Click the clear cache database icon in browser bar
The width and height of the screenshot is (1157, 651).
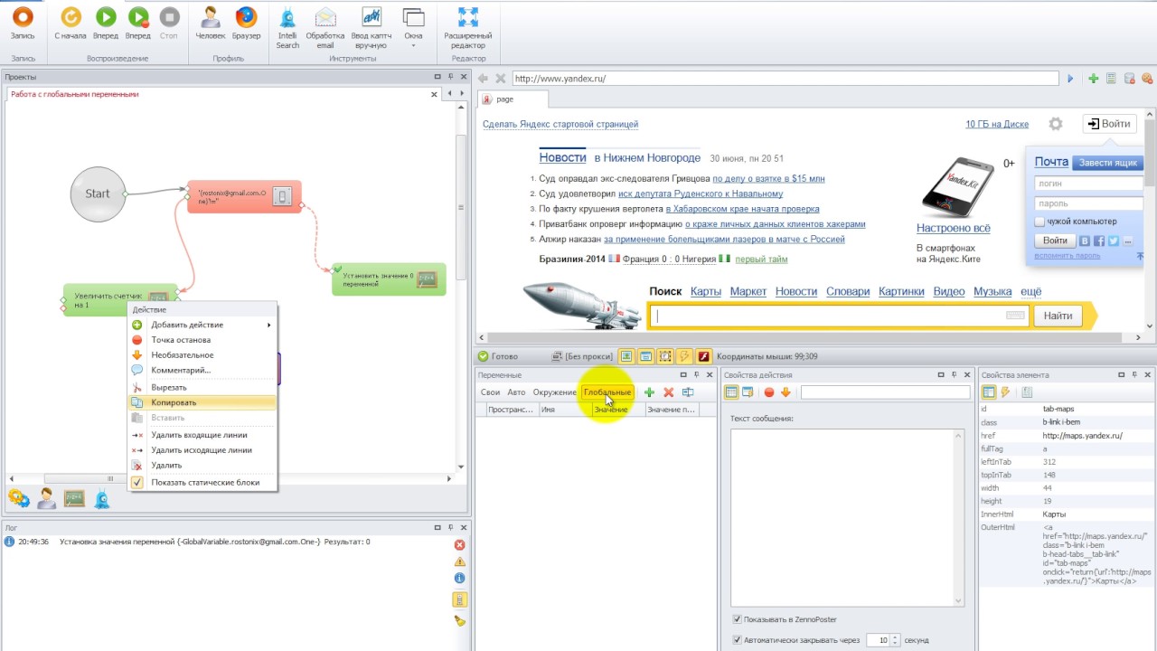coord(1129,79)
